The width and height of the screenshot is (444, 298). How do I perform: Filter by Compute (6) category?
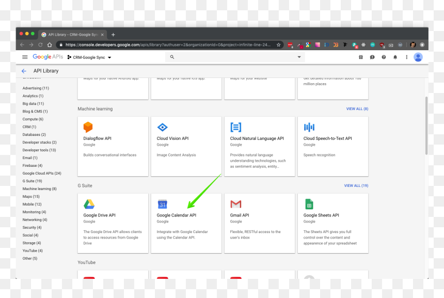pyautogui.click(x=33, y=119)
